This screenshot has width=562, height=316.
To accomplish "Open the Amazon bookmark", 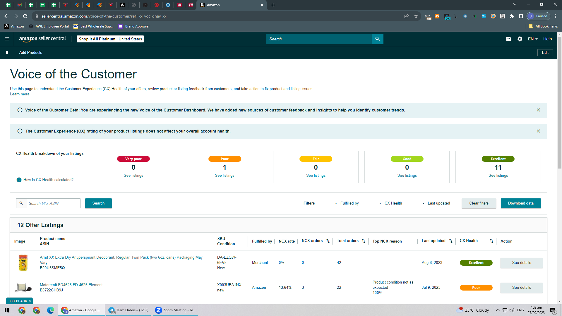I will [x=14, y=26].
